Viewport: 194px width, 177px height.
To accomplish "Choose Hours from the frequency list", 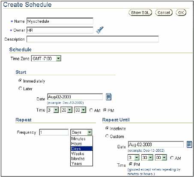I will tap(82, 144).
